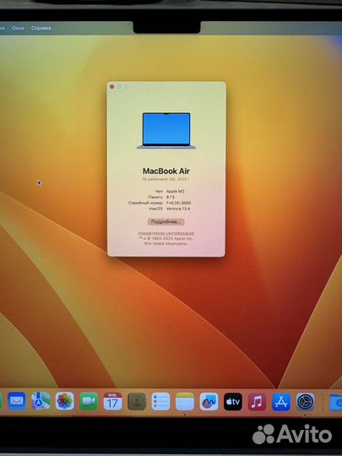The width and height of the screenshot is (342, 456).
Task: Start FaceTime from the Dock
Action: [x=89, y=401]
